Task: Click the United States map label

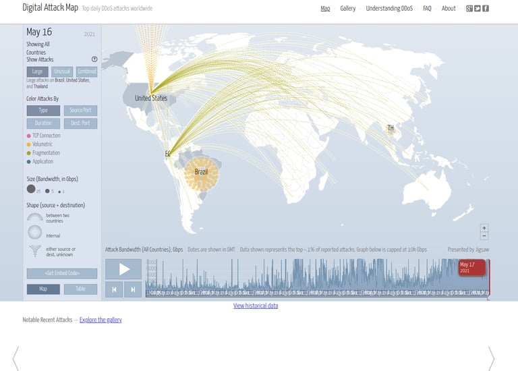Action: pyautogui.click(x=151, y=98)
